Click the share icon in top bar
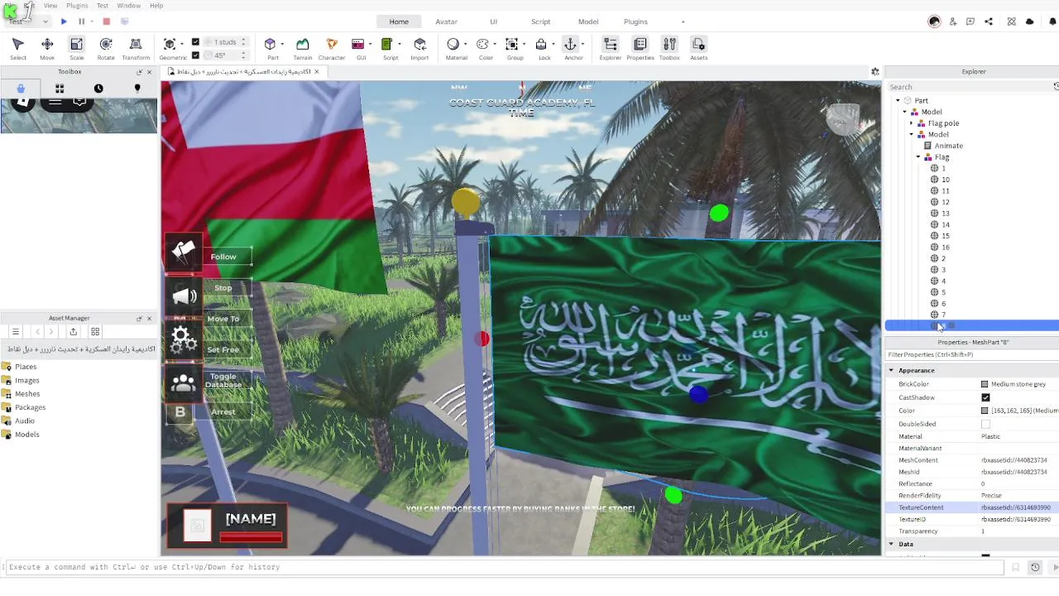Image resolution: width=1059 pixels, height=596 pixels. click(x=989, y=22)
